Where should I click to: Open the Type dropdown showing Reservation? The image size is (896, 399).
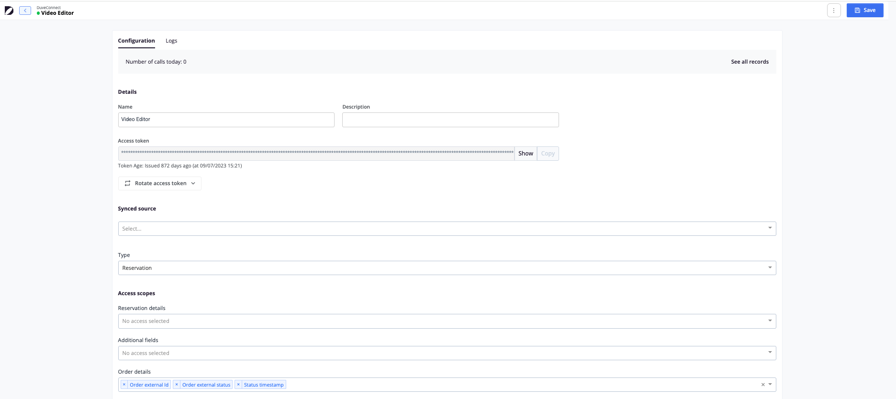pyautogui.click(x=447, y=268)
